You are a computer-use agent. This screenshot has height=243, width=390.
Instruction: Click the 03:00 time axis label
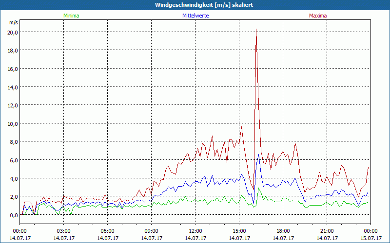[x=64, y=231]
